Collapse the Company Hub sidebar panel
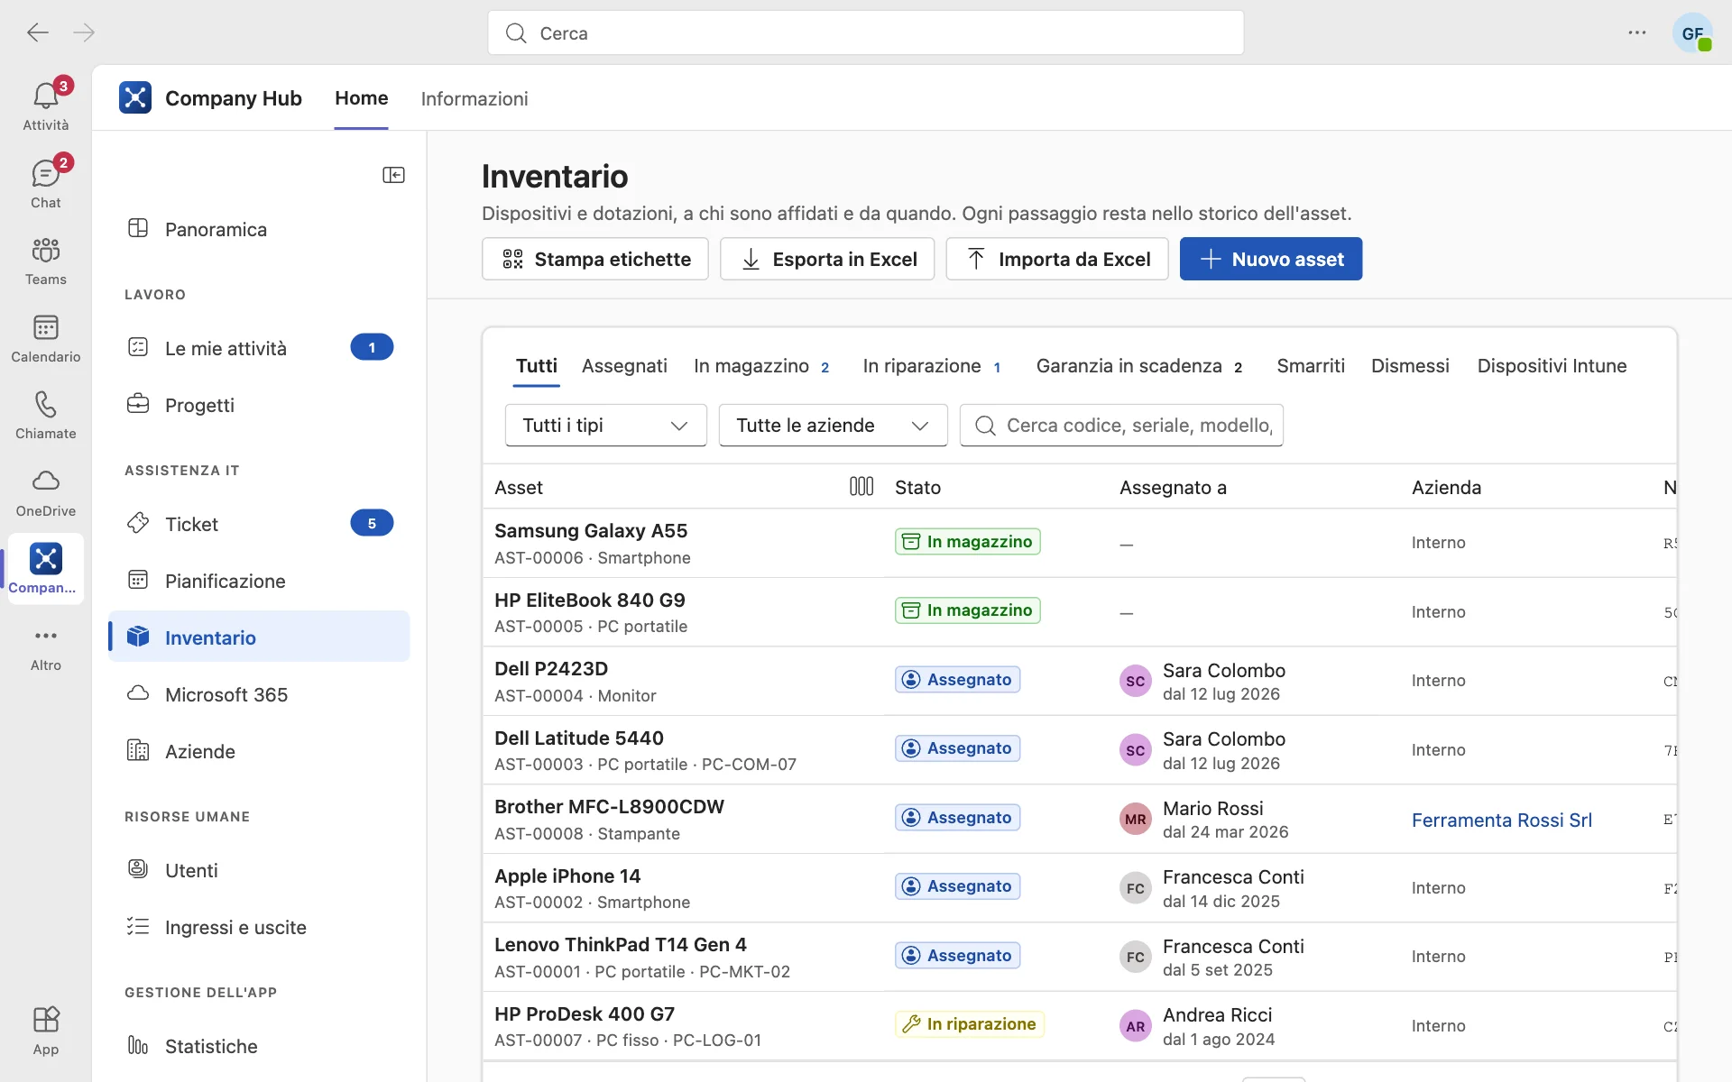Viewport: 1732px width, 1082px height. 393,175
